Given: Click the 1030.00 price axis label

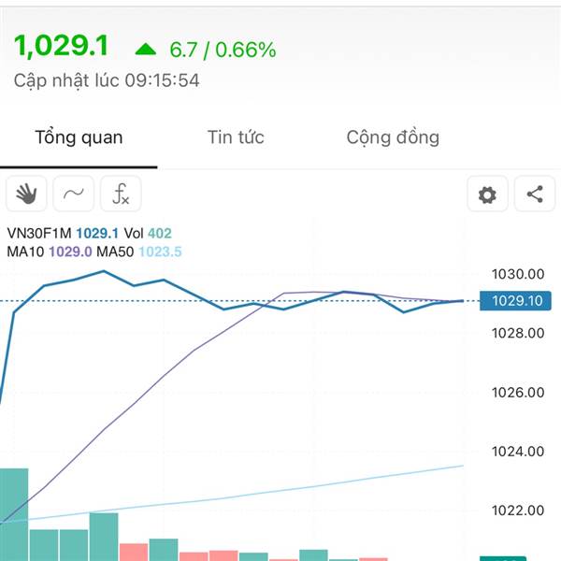Looking at the screenshot, I should click(518, 274).
